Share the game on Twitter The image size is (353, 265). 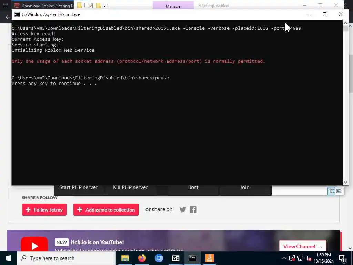[183, 209]
